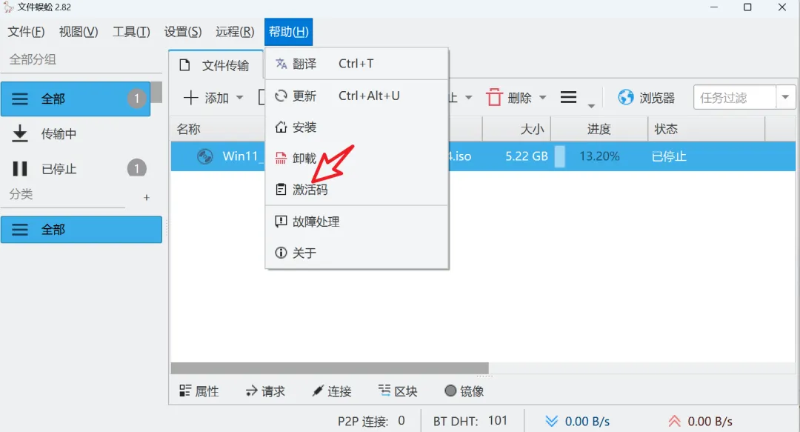Select the 传输中 download arrow icon in sidebar
Screen dimensions: 800x432
(20, 133)
